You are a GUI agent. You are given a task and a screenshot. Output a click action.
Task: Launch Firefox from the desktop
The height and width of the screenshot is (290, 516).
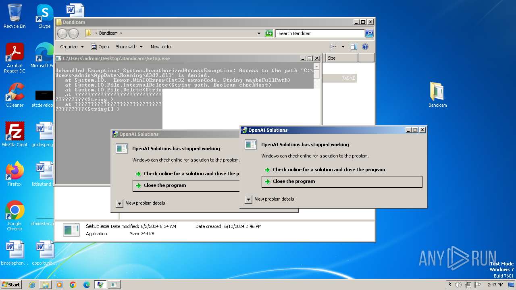coord(15,174)
